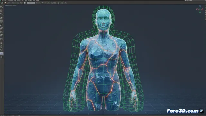206x116 pixels.
Task: Select the circular rotate tool in left toolbar
Action: point(1,43)
